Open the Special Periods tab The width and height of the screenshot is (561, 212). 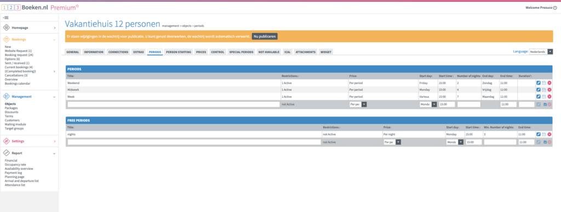[242, 52]
